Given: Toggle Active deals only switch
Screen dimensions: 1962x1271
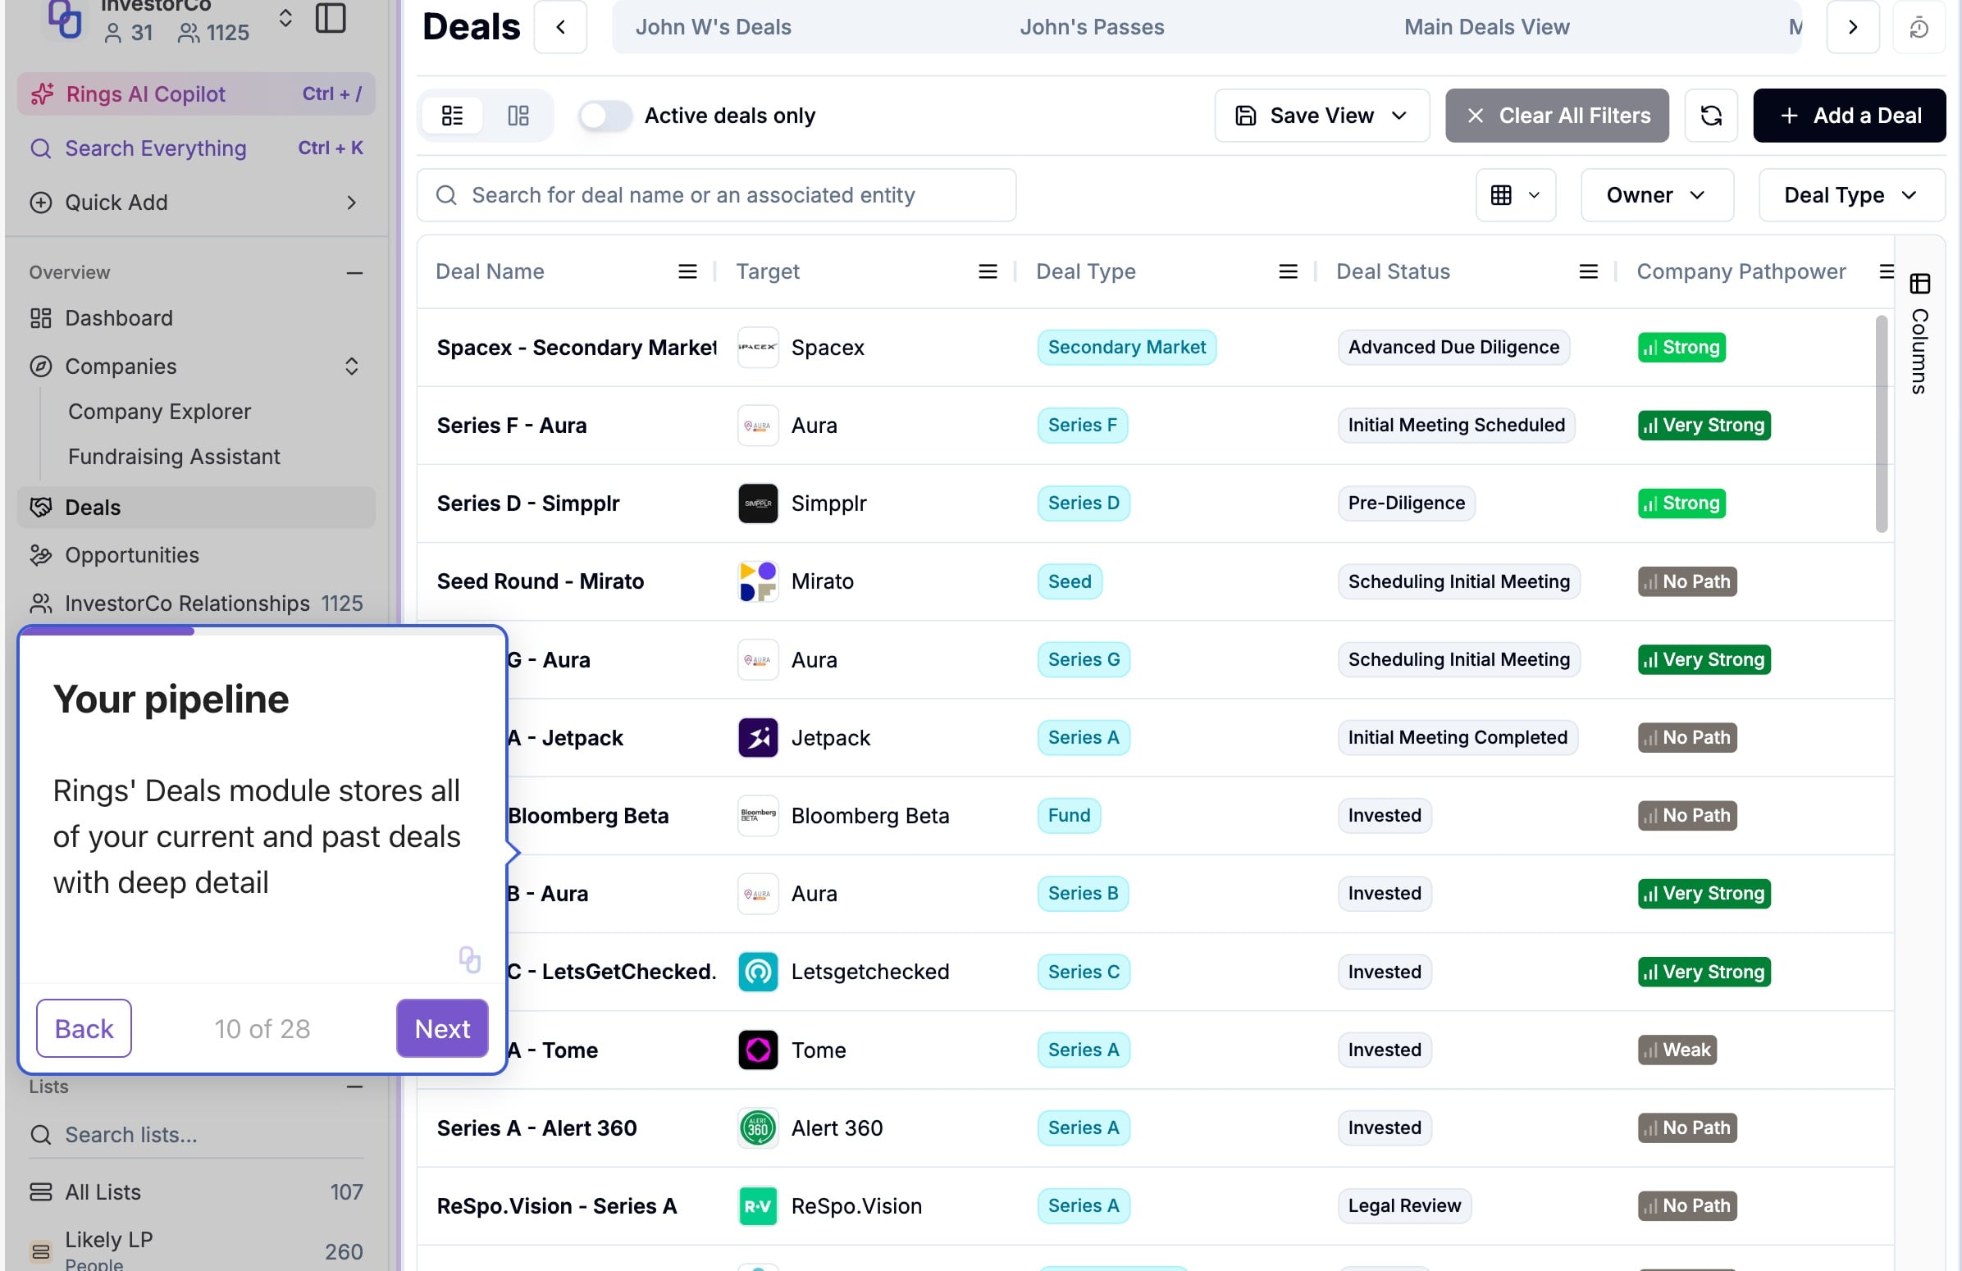Looking at the screenshot, I should click(x=605, y=116).
